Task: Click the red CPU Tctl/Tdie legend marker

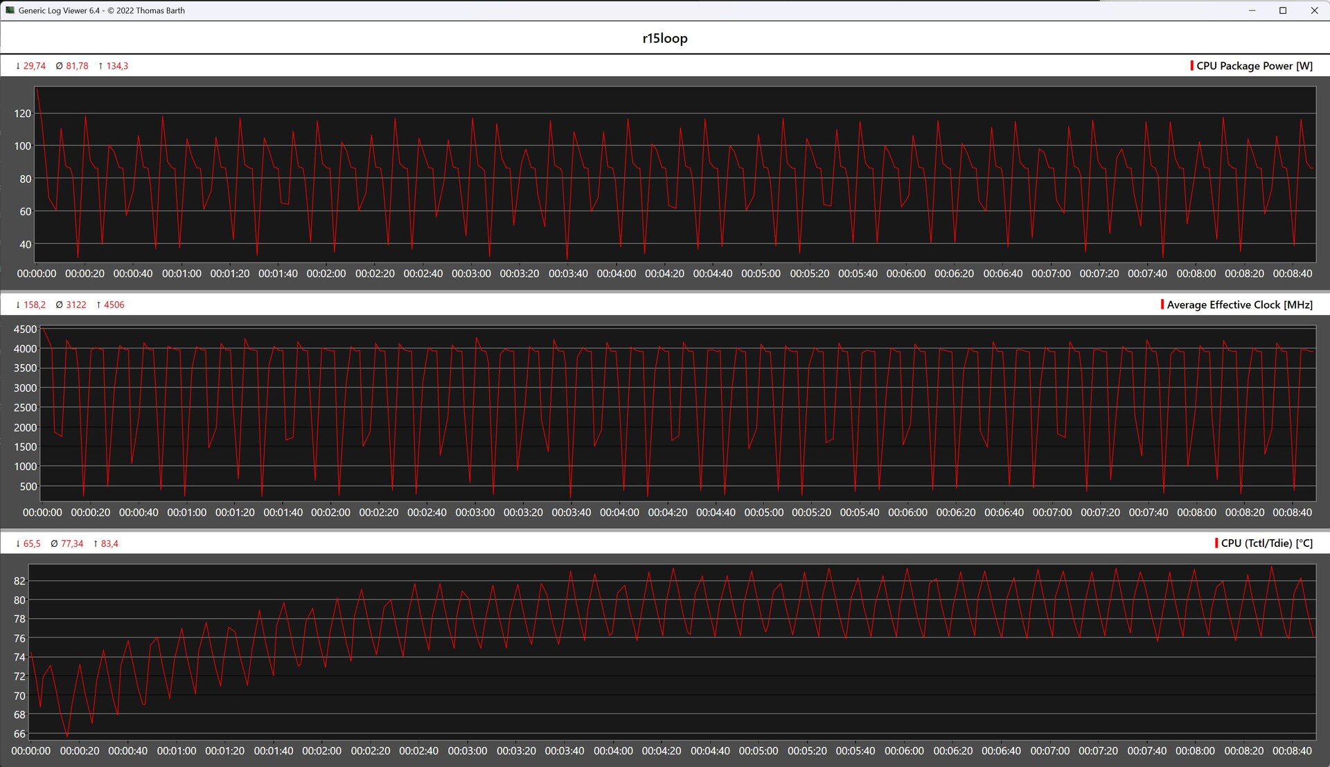Action: pyautogui.click(x=1216, y=543)
